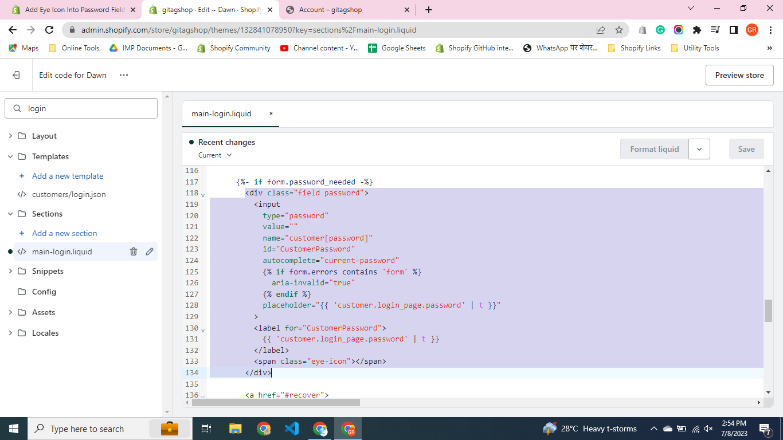
Task: Open the customers/login.json file
Action: [69, 194]
